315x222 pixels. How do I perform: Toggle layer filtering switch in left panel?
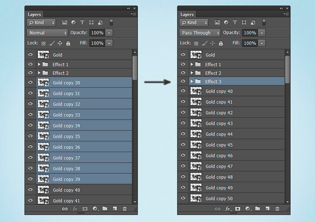pos(111,22)
